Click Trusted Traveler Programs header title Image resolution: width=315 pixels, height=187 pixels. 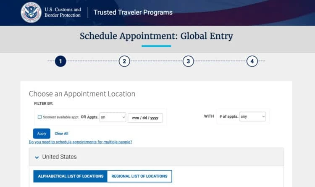133,12
